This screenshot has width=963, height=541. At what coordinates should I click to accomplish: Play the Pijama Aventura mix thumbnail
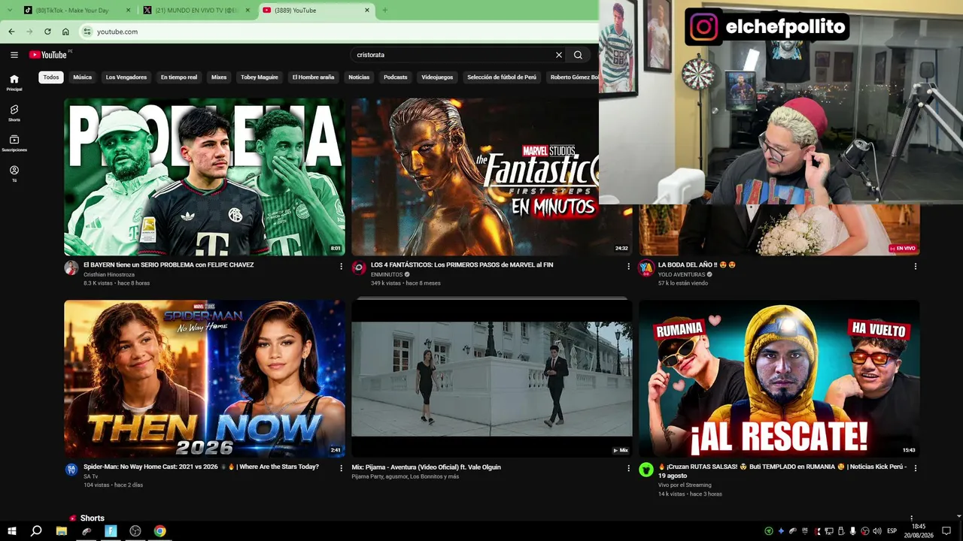coord(492,379)
